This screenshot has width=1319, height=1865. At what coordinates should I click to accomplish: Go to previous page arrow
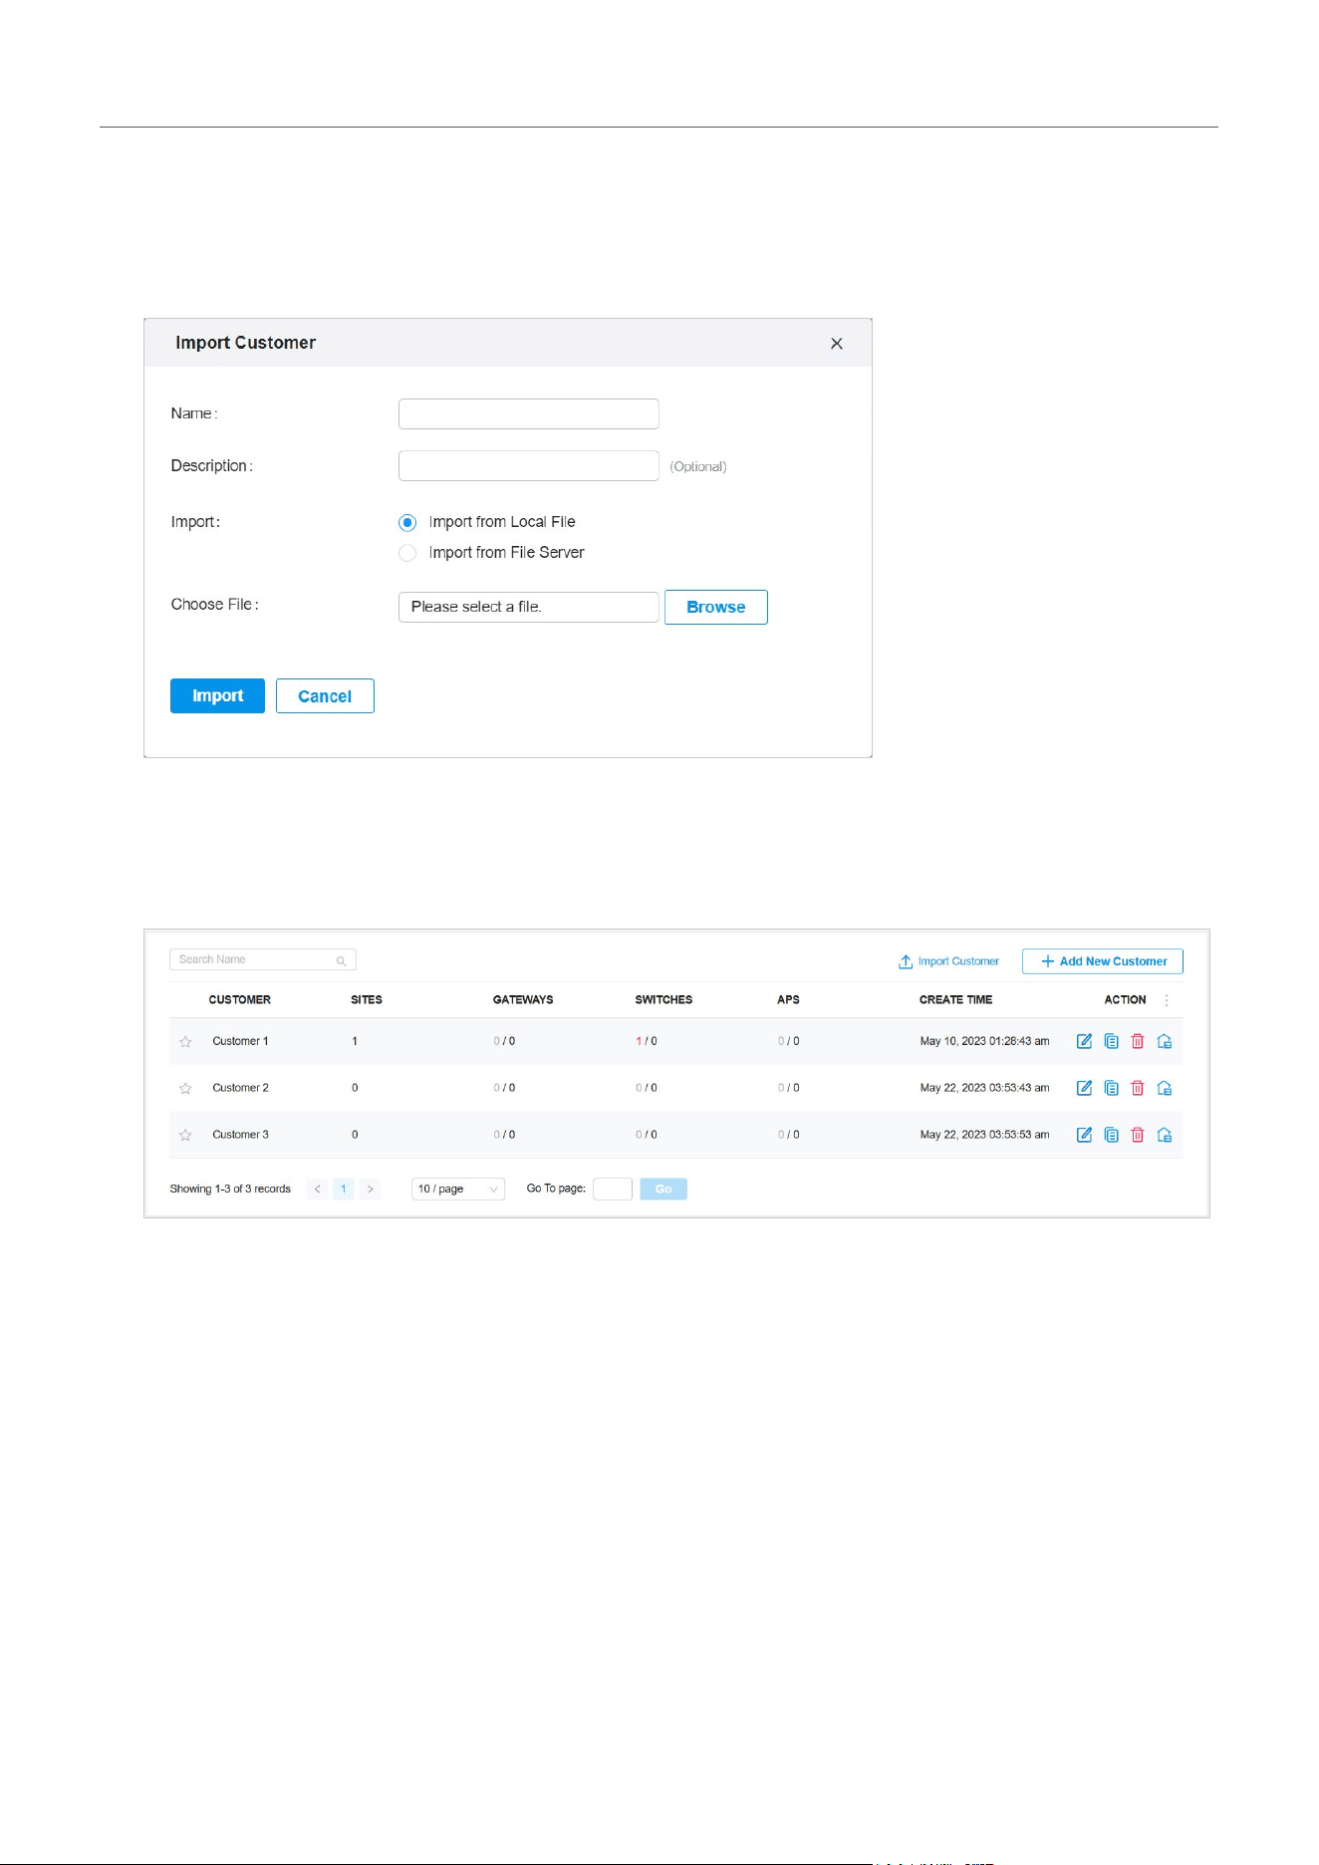[x=318, y=1190]
